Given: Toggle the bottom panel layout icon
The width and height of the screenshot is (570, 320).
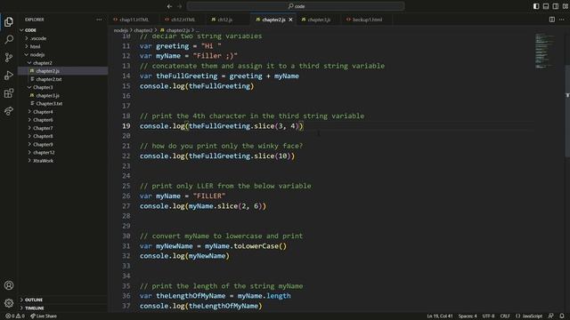Looking at the screenshot, I should point(546,6).
